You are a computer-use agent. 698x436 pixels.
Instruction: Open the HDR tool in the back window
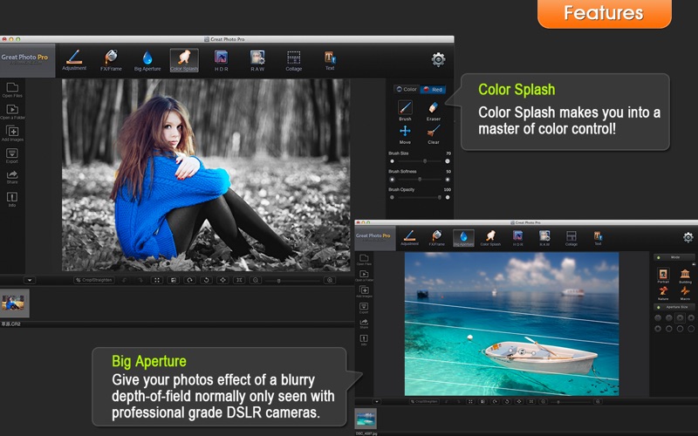coord(221,59)
